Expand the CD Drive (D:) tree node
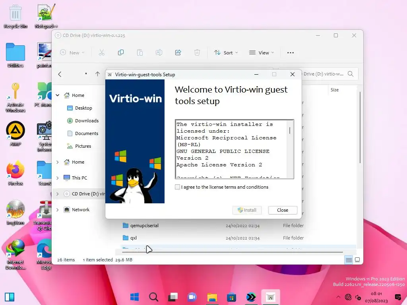The image size is (407, 305). tap(57, 194)
